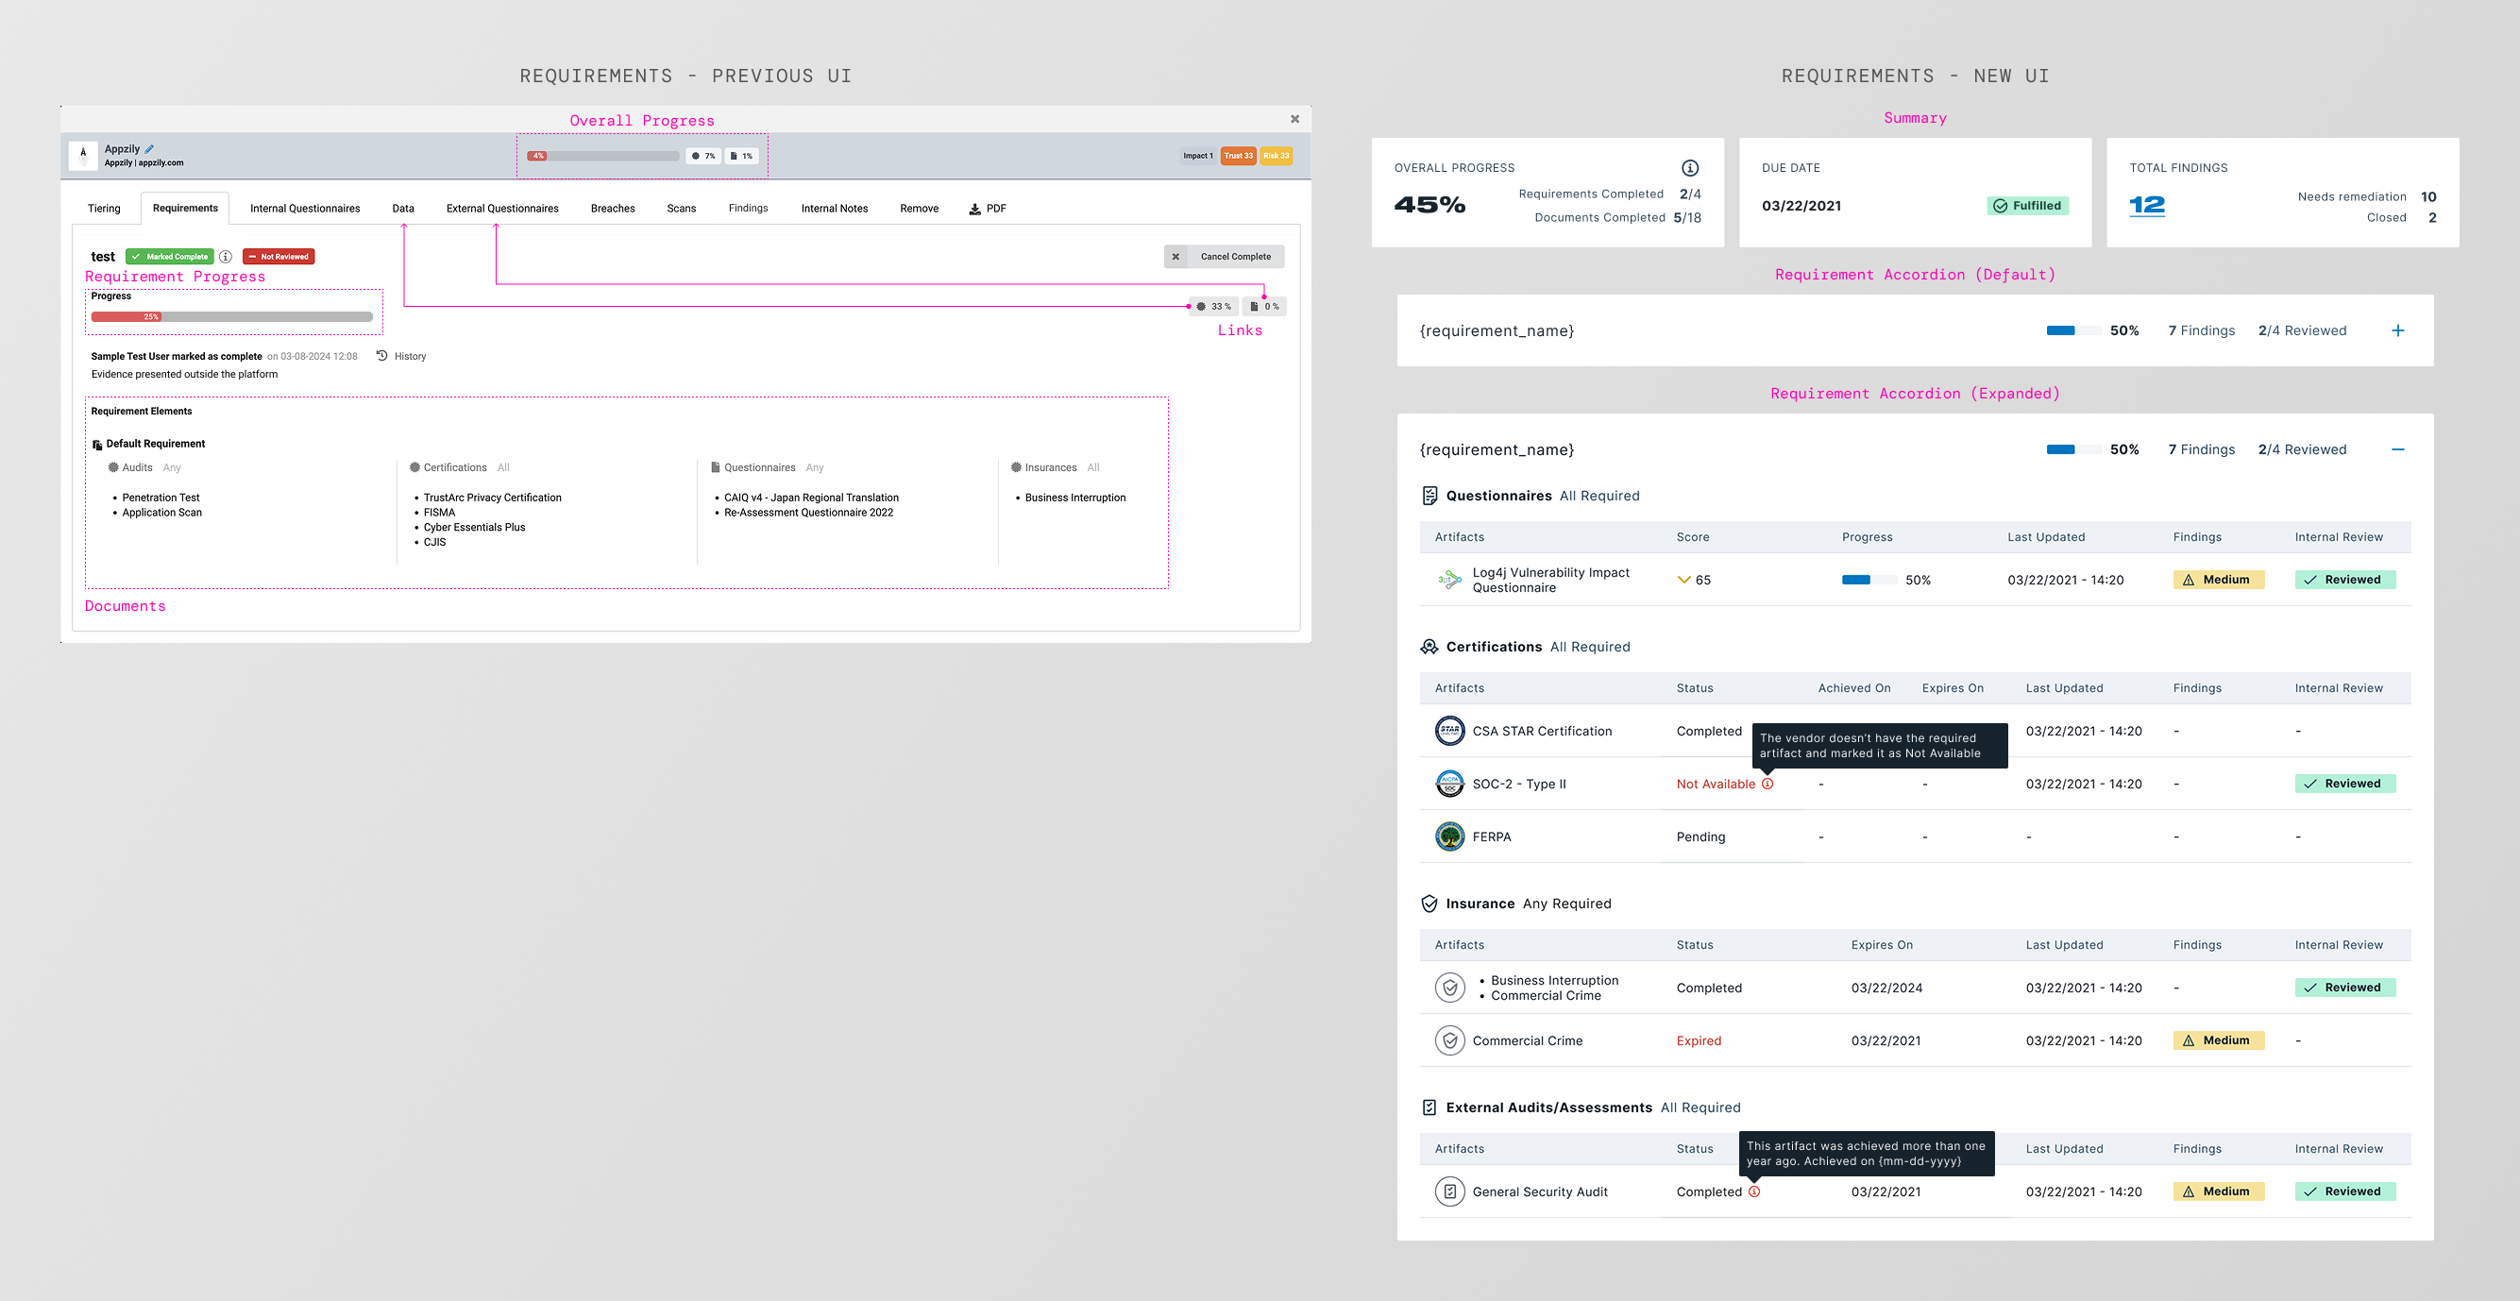
Task: Click the Trust 33 orange badge
Action: pyautogui.click(x=1239, y=156)
